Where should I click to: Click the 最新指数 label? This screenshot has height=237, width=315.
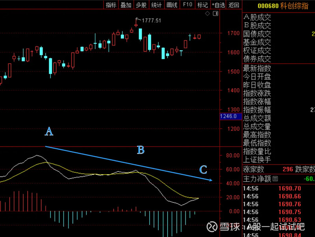(257, 68)
